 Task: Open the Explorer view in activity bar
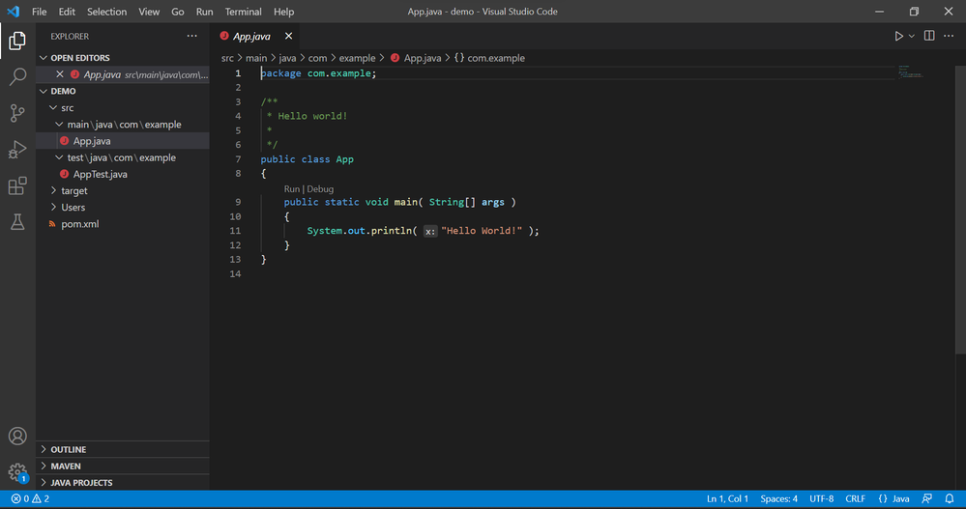[17, 41]
